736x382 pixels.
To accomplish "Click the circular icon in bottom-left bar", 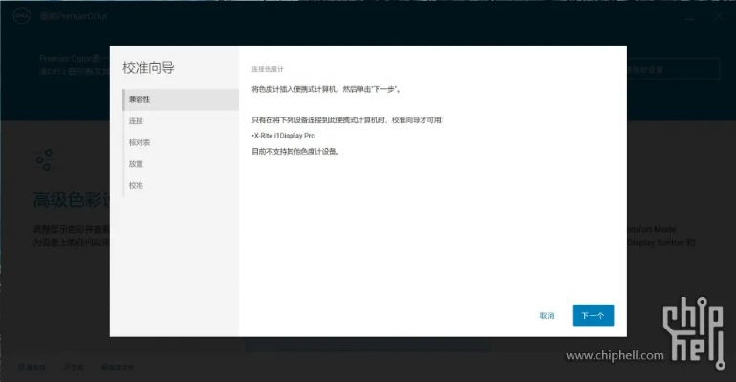I will tap(23, 367).
